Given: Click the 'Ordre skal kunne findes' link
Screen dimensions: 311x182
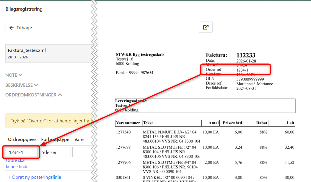Looking at the screenshot, I should click(x=18, y=164).
